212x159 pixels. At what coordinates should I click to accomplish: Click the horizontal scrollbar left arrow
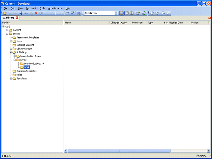[66, 151]
